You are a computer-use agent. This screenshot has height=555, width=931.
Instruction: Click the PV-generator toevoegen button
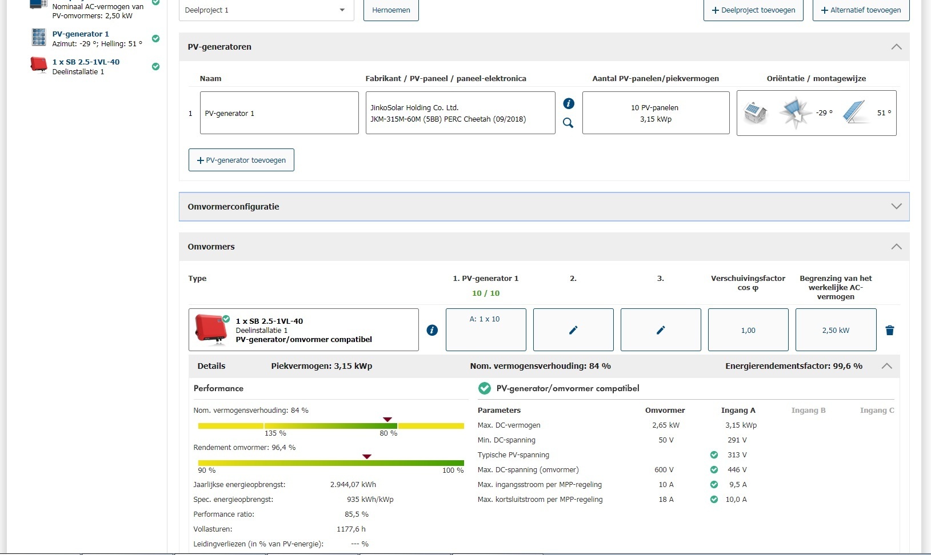(241, 160)
